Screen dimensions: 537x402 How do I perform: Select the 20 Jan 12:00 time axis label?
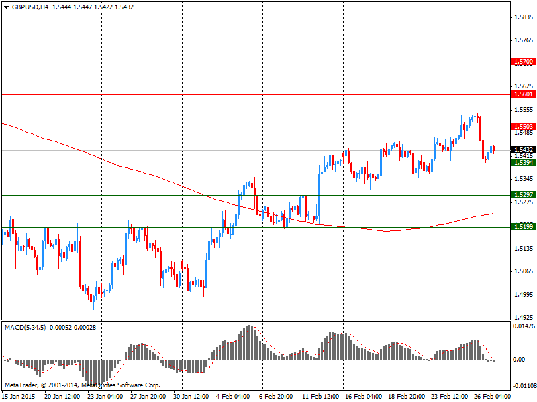tap(62, 397)
